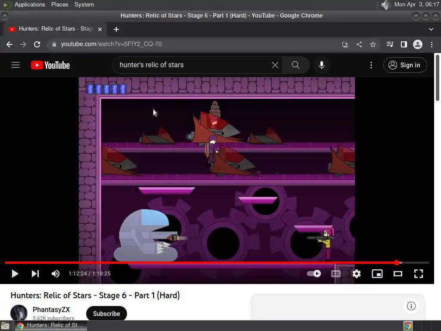Toggle the autoplay switch
This screenshot has height=331, width=441.
click(314, 274)
